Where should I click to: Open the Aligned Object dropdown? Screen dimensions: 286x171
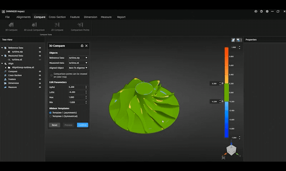78,68
